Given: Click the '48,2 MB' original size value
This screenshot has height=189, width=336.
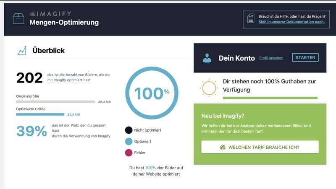Looking at the screenshot, I should coord(104,102).
